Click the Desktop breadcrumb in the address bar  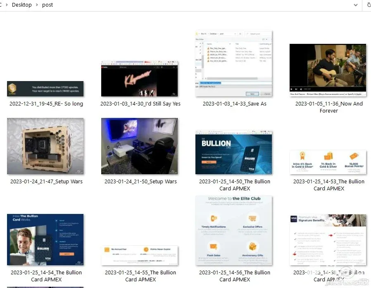click(22, 5)
